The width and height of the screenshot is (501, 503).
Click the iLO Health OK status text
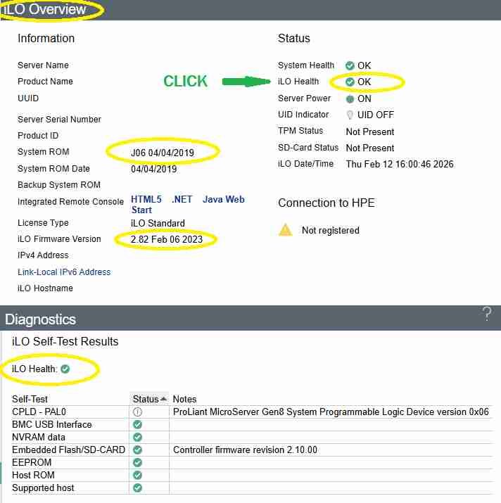[x=364, y=82]
